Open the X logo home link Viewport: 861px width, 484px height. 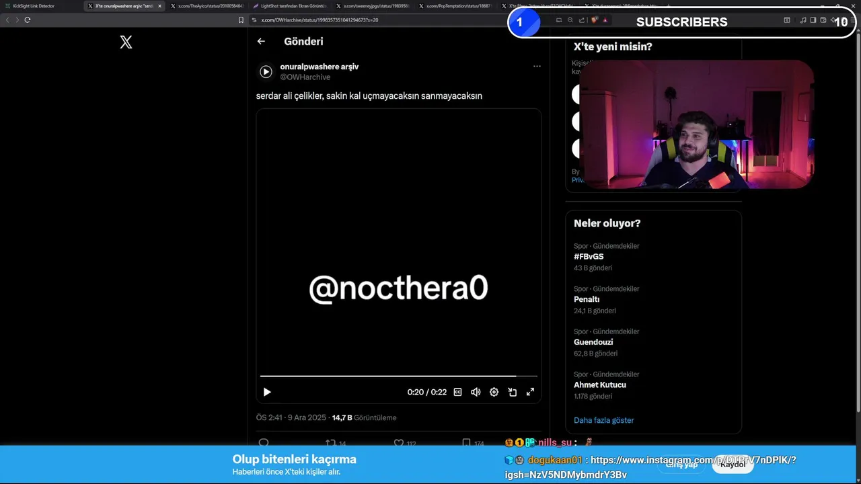[126, 42]
